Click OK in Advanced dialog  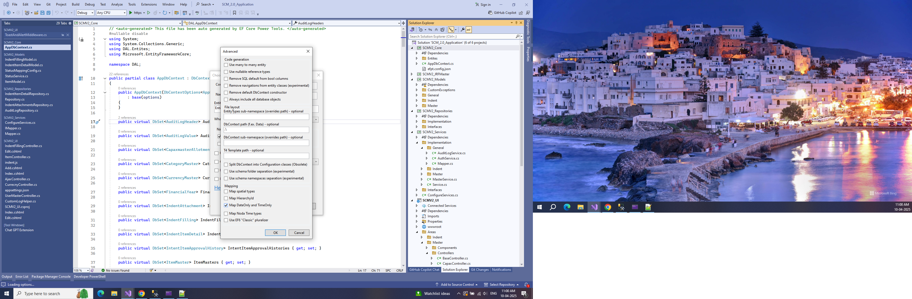point(275,233)
